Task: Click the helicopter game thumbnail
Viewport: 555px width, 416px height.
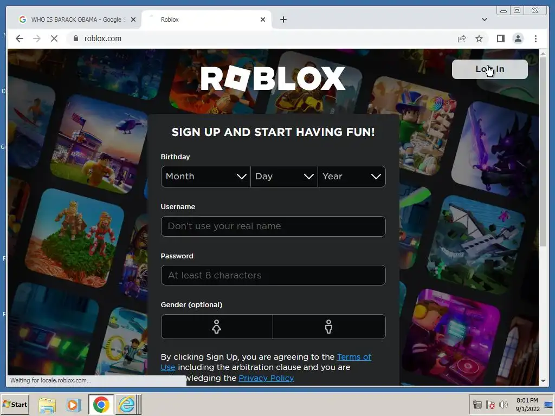Action: (x=99, y=144)
